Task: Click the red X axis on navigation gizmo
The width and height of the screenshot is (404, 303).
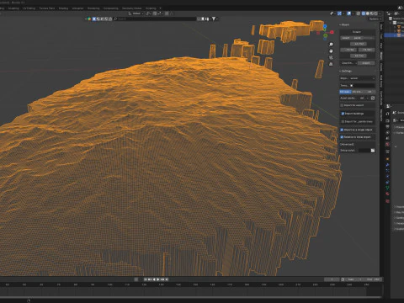Action: click(332, 32)
